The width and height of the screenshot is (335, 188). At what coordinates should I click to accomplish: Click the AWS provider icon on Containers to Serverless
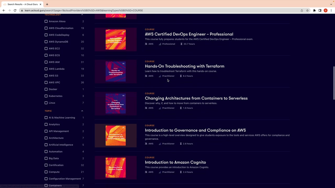[146, 108]
